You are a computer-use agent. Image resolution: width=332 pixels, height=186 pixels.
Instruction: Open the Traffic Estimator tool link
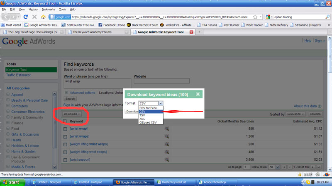(18, 75)
